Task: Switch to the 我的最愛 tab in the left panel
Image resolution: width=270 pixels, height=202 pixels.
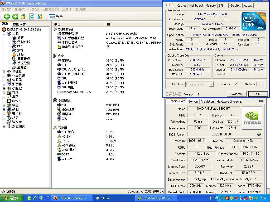Action: pos(19,24)
